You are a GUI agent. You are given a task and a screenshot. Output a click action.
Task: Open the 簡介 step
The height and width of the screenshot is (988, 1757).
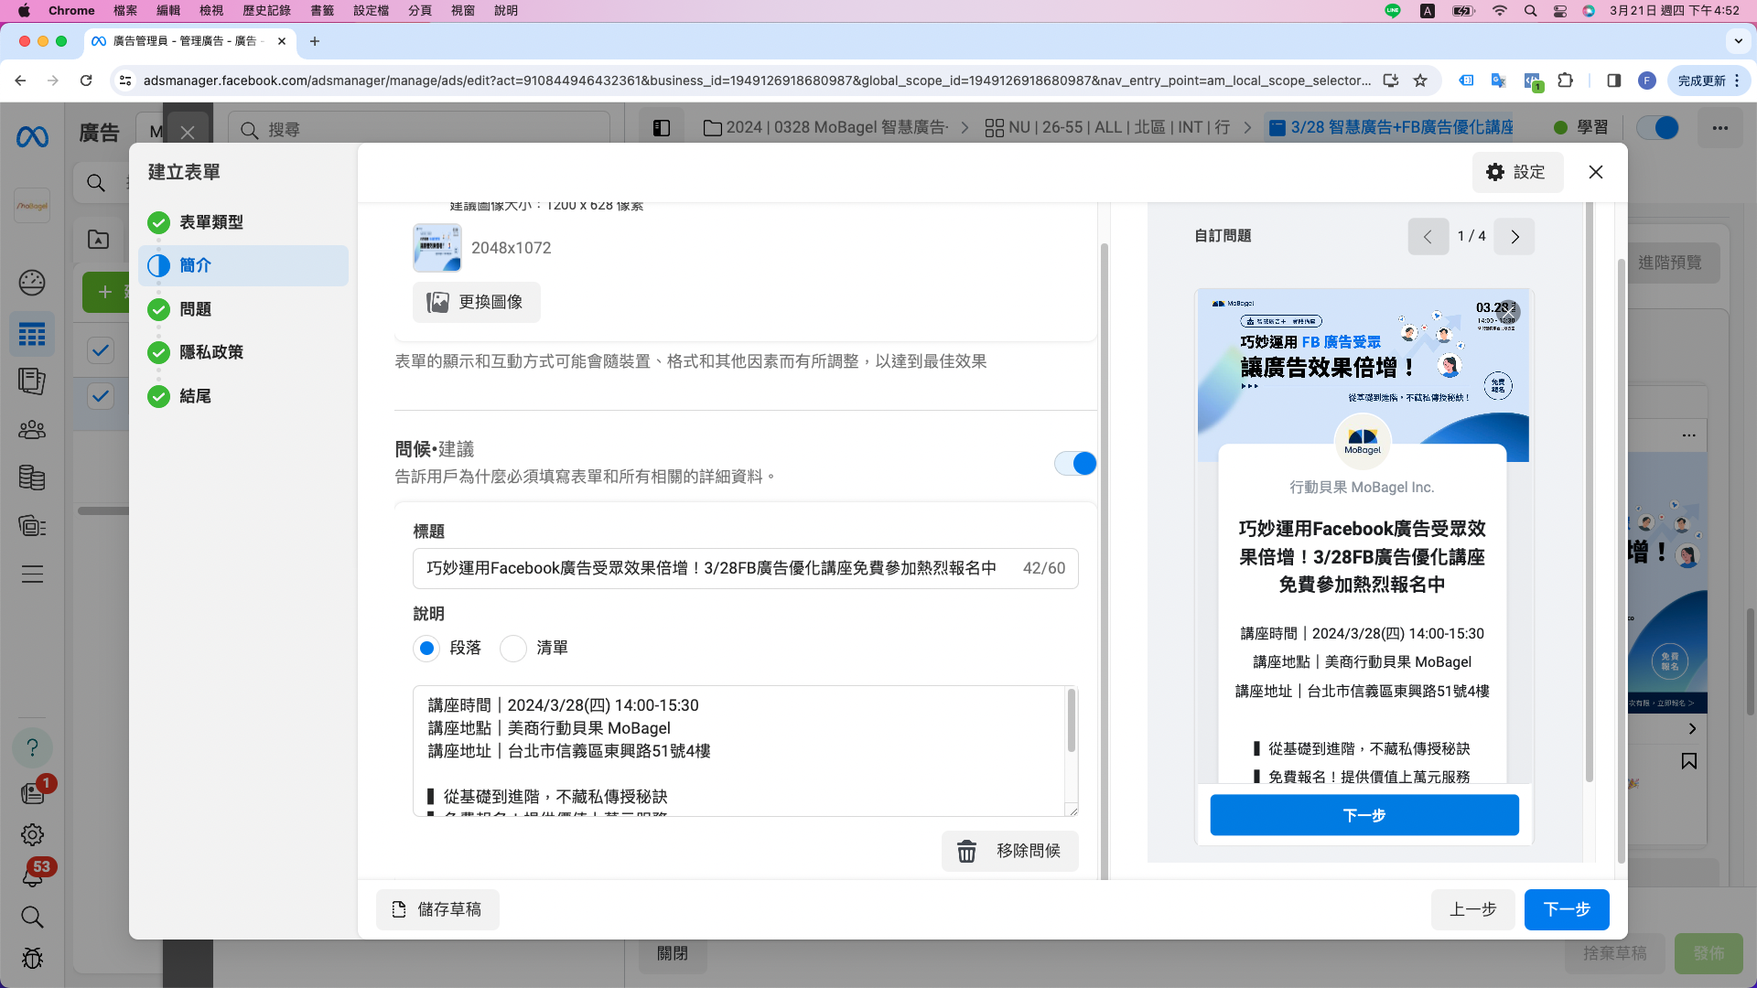tap(243, 265)
